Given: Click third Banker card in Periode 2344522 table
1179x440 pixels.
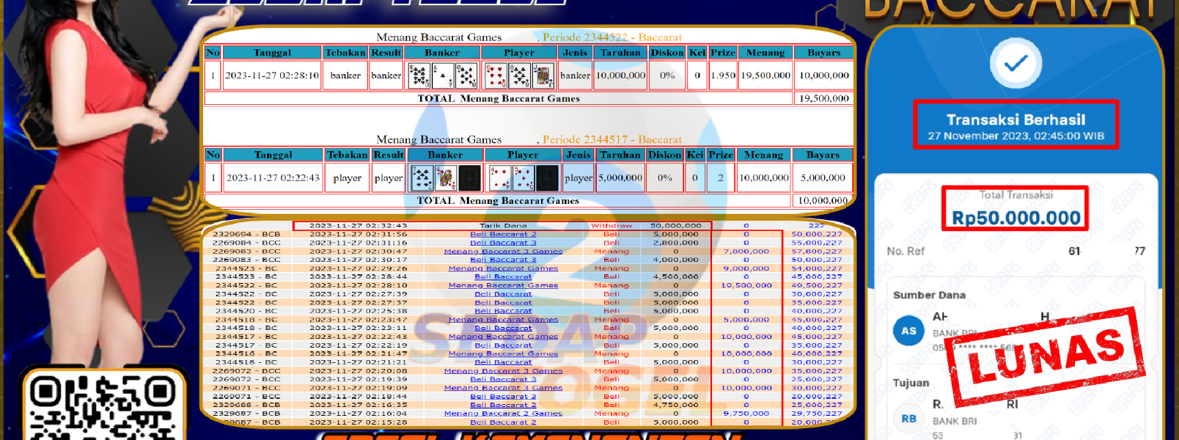Looking at the screenshot, I should click(466, 76).
